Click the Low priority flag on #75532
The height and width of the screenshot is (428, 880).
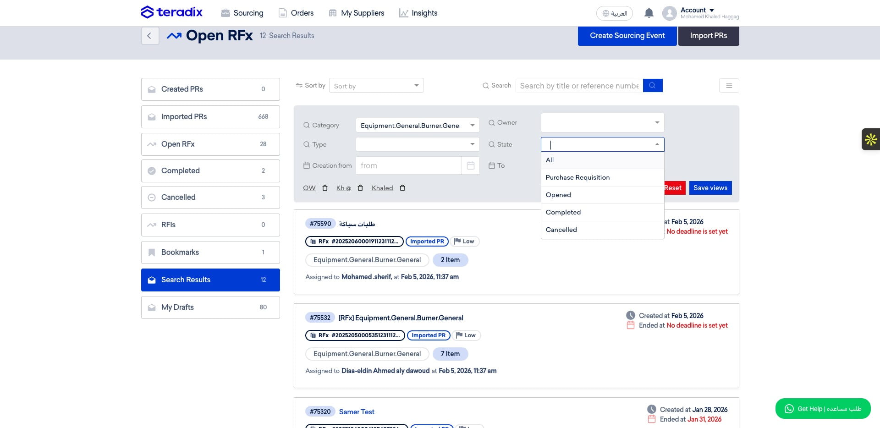[466, 335]
